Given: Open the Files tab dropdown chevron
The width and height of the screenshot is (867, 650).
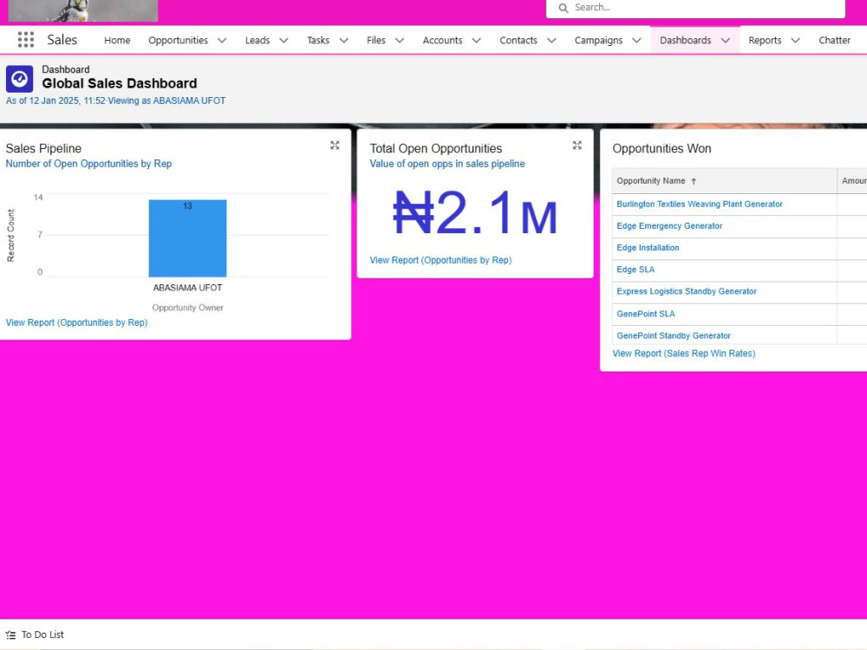Looking at the screenshot, I should pos(400,41).
